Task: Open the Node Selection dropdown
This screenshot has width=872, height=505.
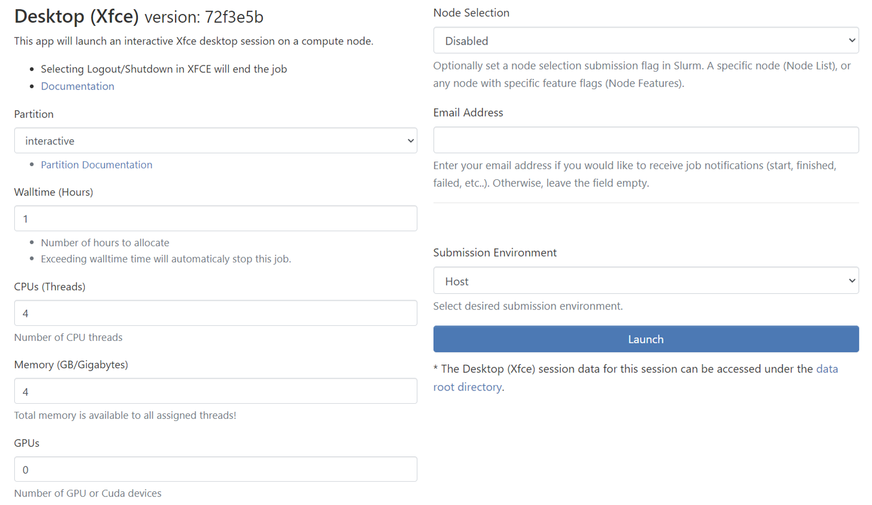Action: pos(646,40)
